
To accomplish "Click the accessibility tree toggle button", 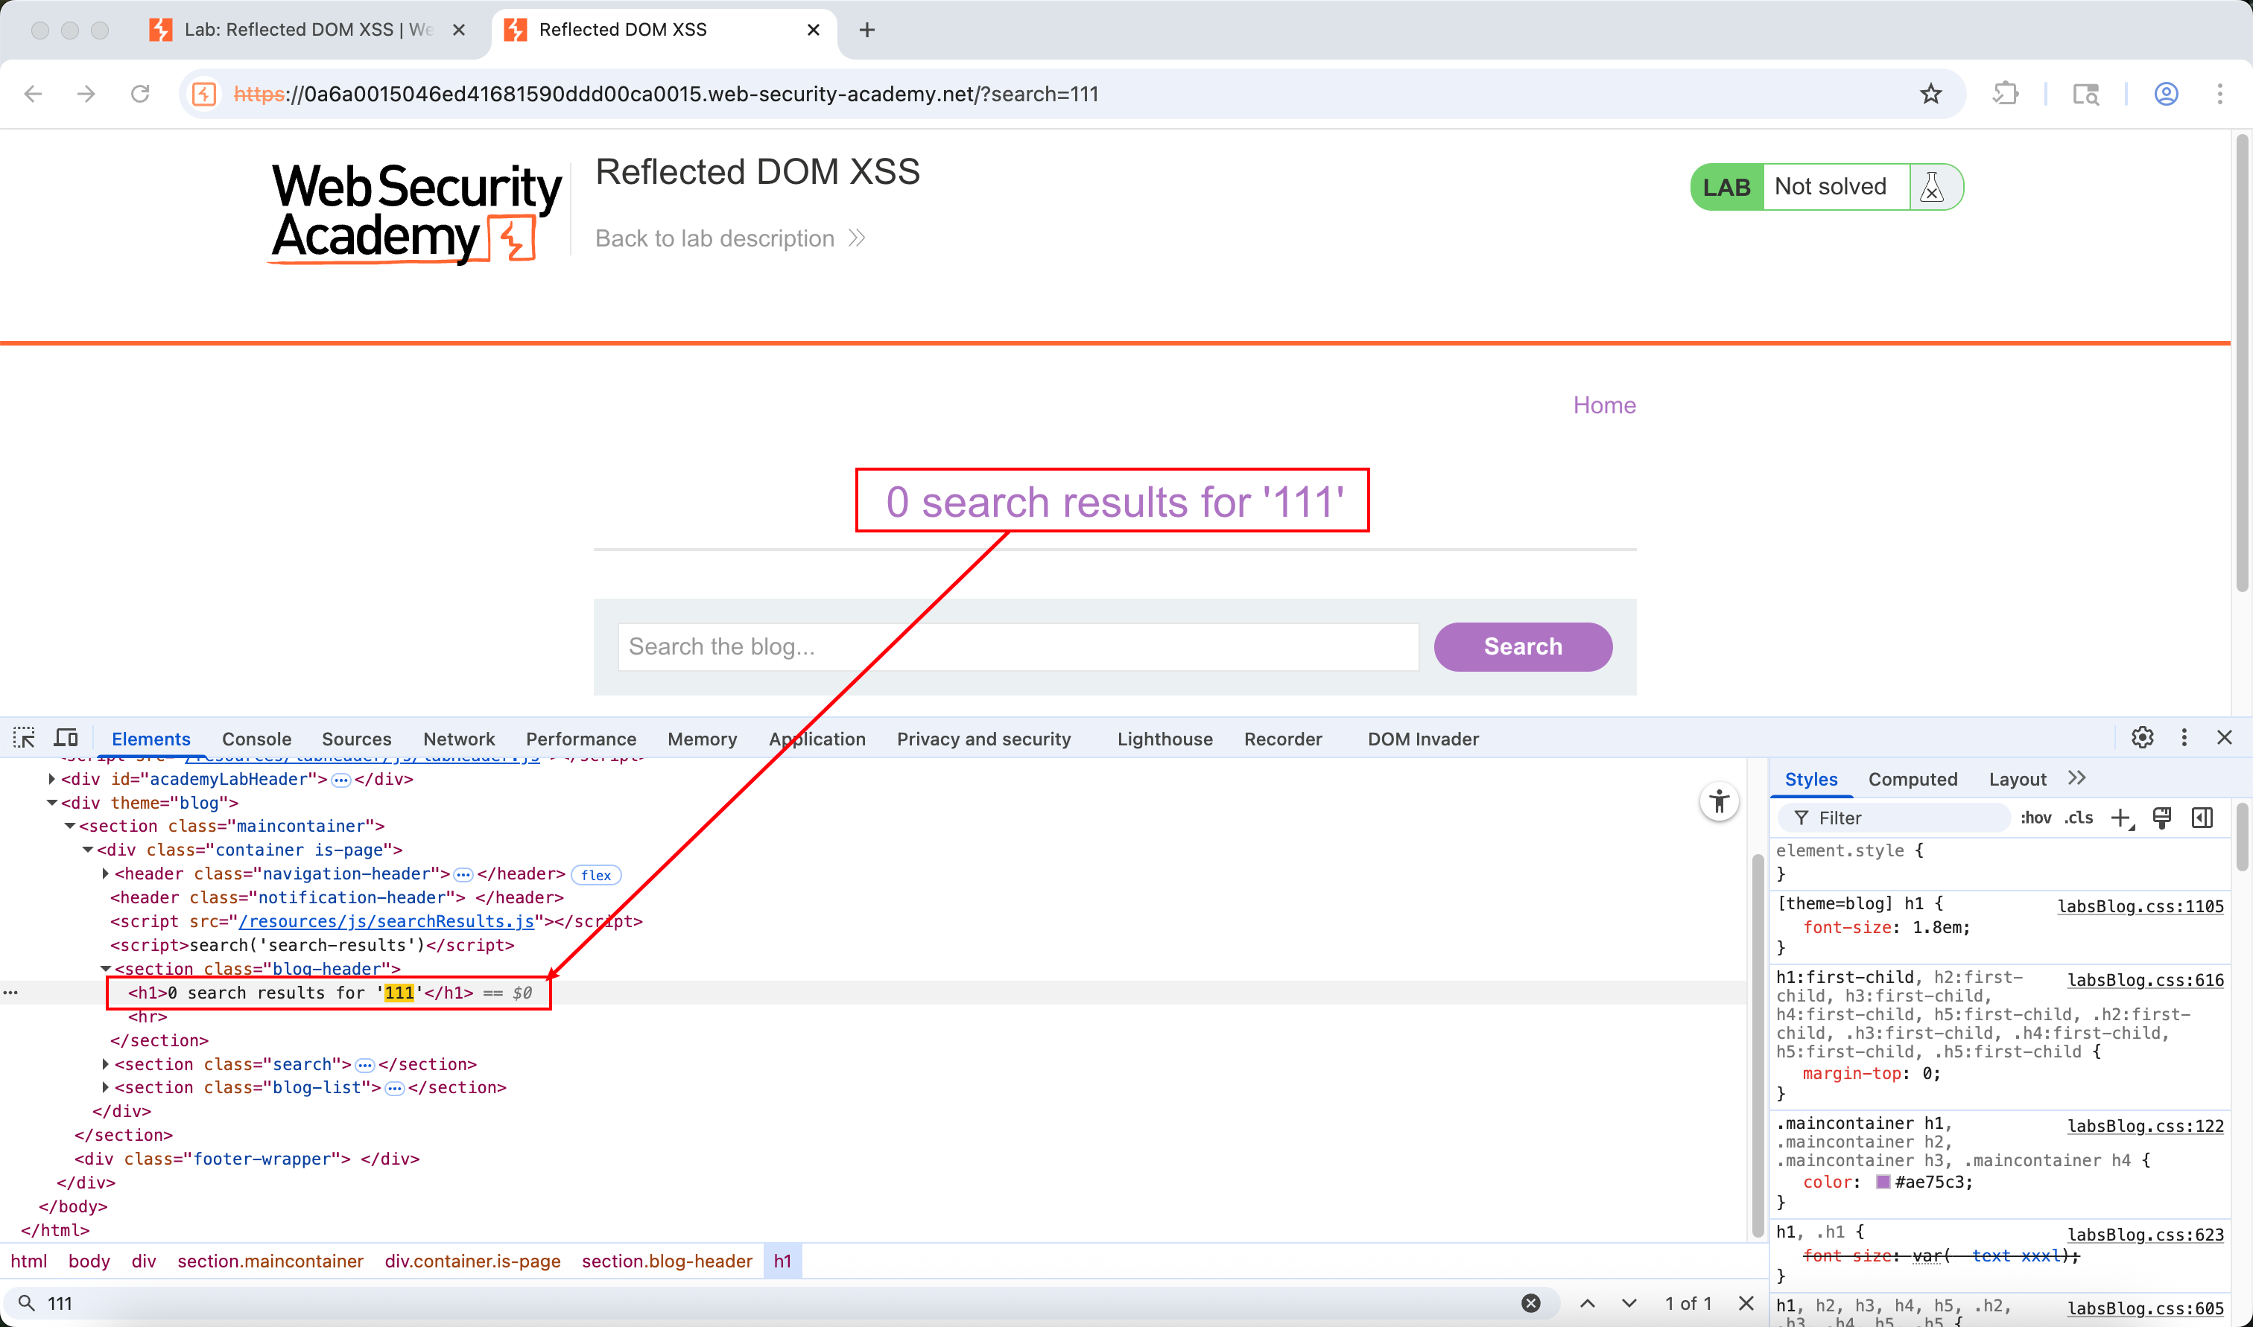I will coord(1718,801).
